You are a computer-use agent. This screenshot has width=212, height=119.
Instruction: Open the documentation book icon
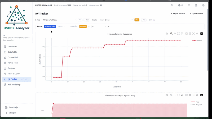(189, 5)
